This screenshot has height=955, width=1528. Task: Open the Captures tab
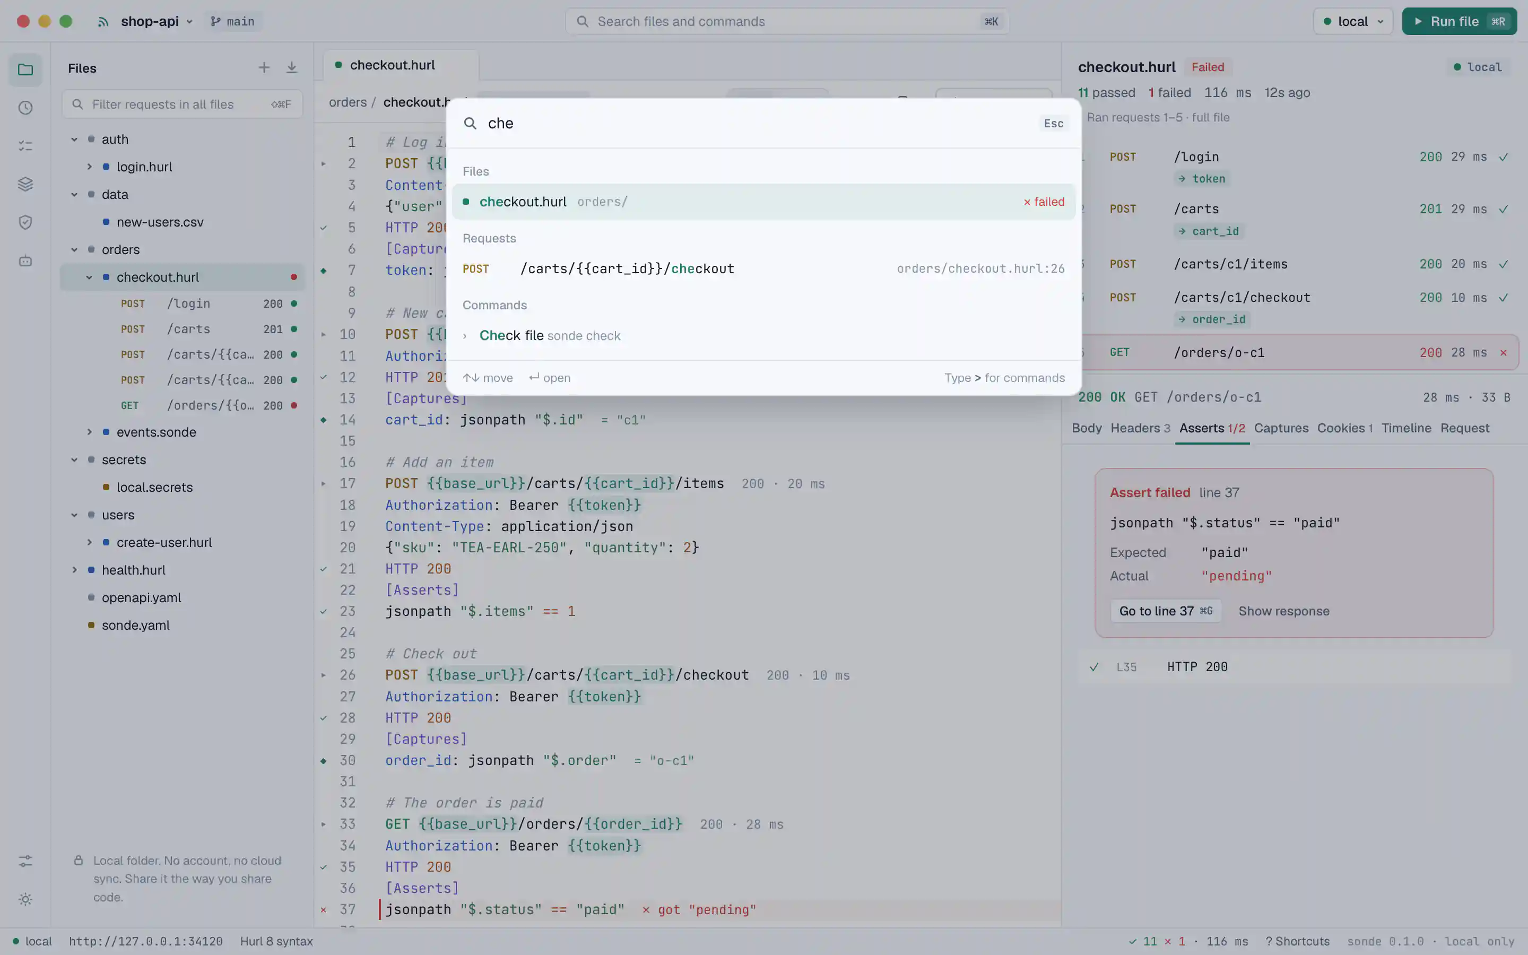pyautogui.click(x=1281, y=428)
